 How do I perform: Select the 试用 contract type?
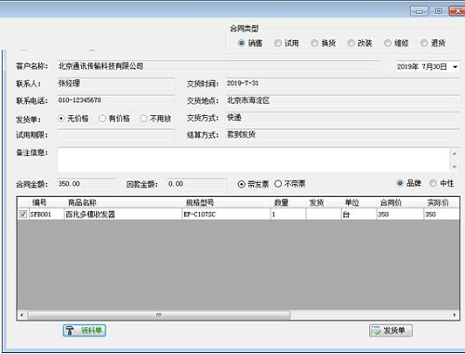coord(278,43)
